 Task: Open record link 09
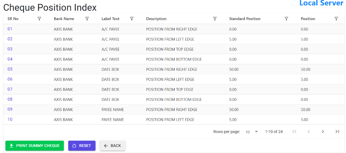click(x=10, y=109)
